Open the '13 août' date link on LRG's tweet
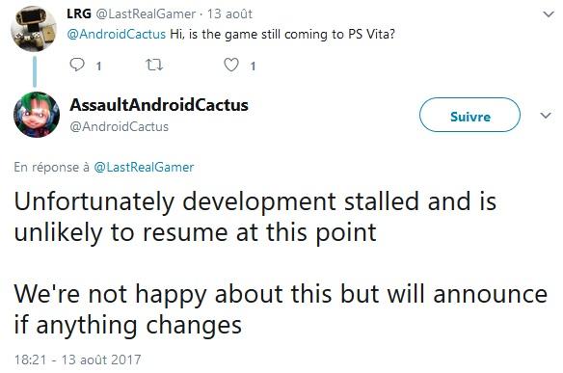This screenshot has height=373, width=563. tap(229, 14)
